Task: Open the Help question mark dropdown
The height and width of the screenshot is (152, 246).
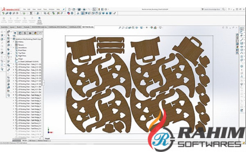Action: click(x=231, y=9)
